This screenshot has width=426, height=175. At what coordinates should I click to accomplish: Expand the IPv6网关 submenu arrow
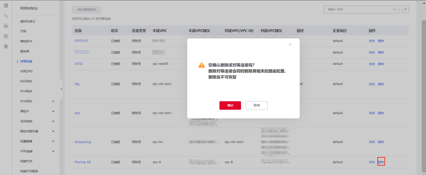click(x=53, y=101)
